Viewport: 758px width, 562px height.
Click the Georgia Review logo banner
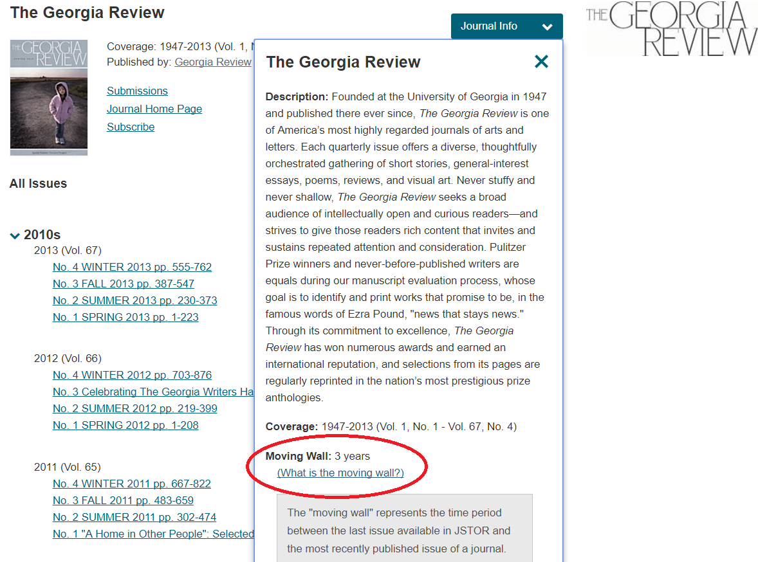tap(672, 28)
